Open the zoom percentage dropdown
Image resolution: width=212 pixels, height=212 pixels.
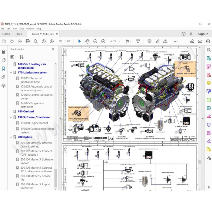(x=120, y=41)
